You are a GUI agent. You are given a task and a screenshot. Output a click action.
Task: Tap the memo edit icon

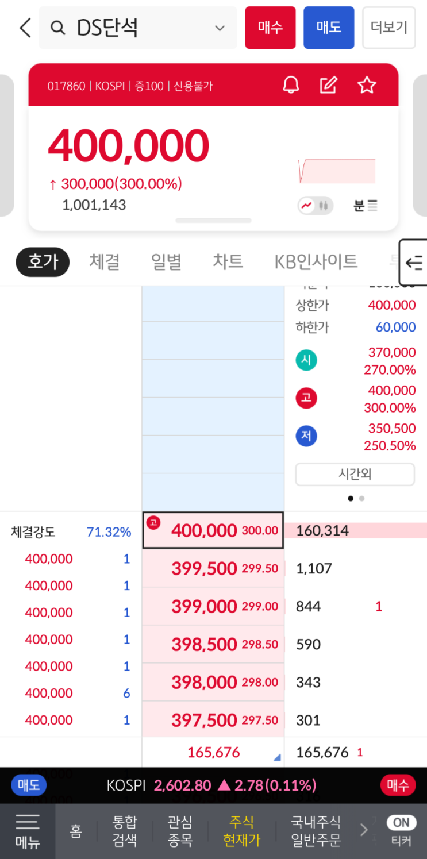328,86
